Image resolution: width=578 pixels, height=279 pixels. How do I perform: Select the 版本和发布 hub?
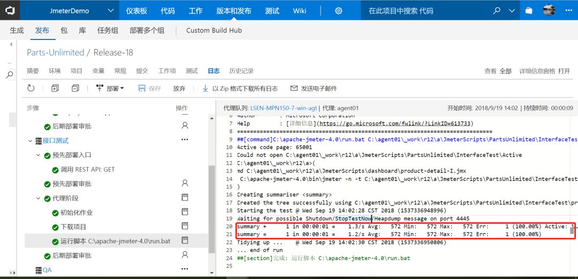tap(234, 11)
